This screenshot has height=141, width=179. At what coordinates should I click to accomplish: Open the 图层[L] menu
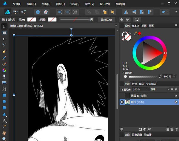(x=60, y=4)
